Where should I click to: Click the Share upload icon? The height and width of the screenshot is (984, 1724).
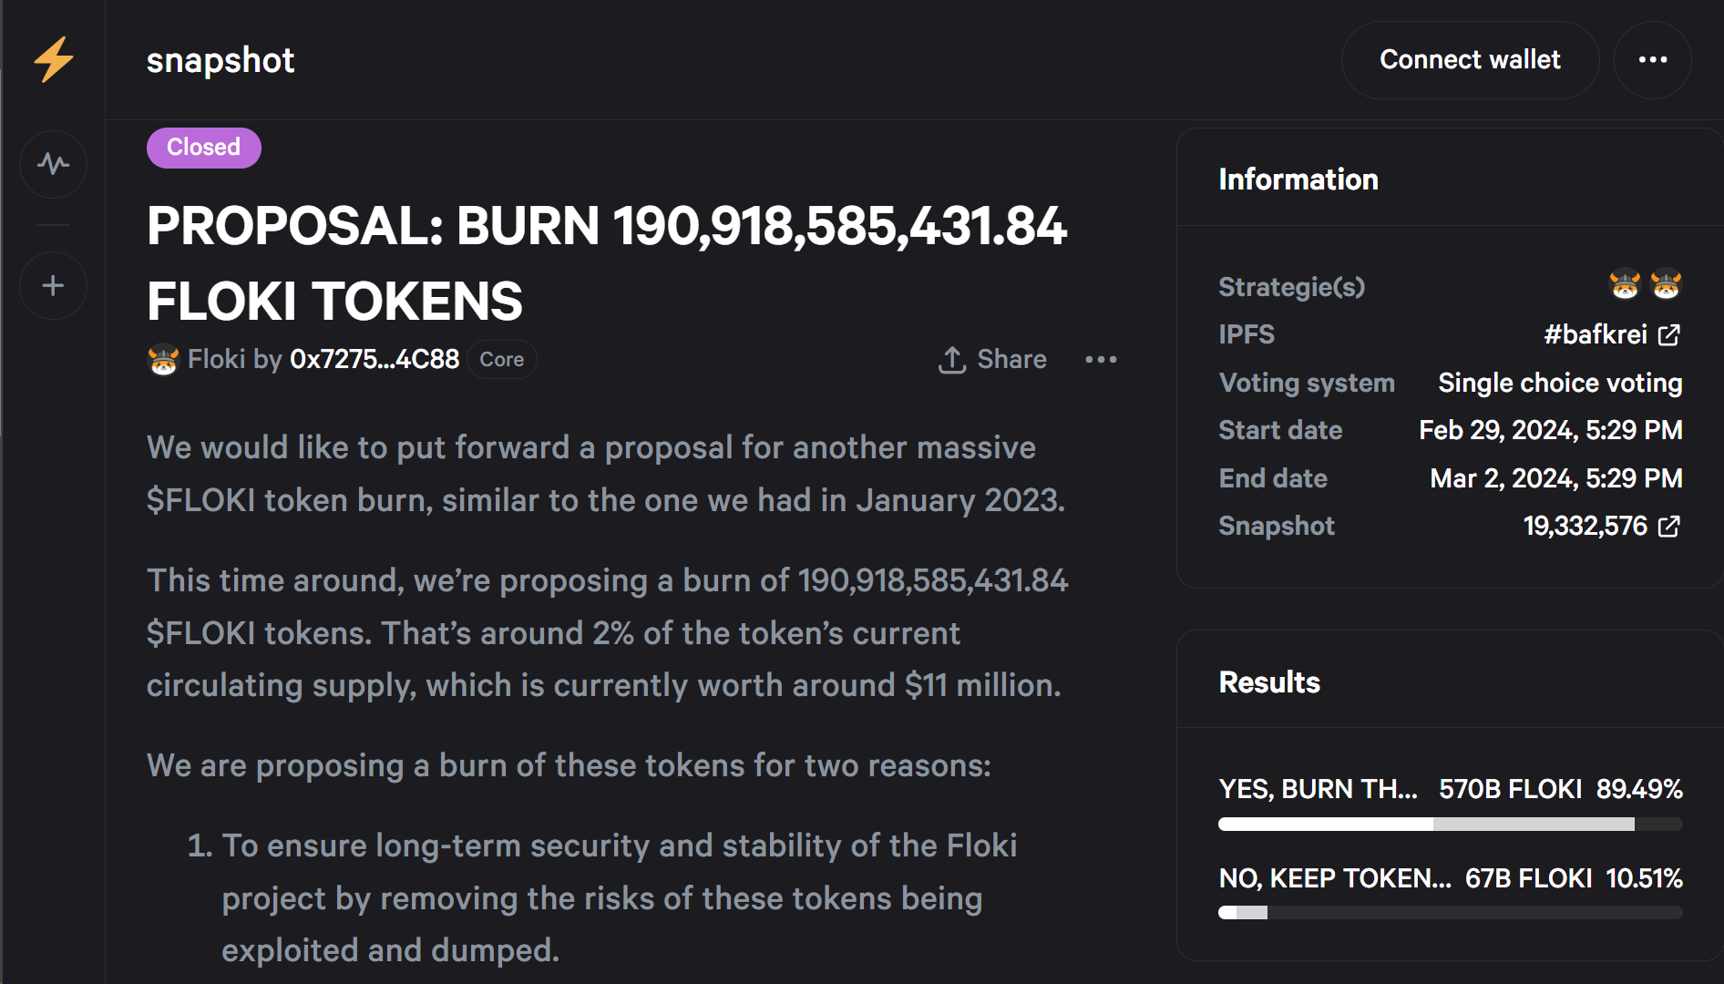pyautogui.click(x=951, y=360)
